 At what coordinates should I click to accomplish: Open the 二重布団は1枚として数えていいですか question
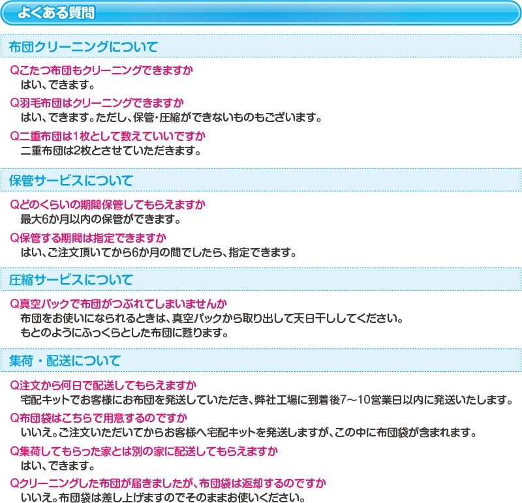coord(108,136)
